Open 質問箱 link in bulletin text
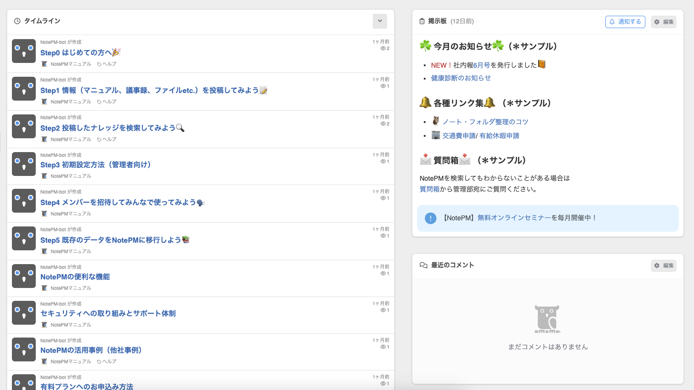The height and width of the screenshot is (390, 694). tap(429, 189)
